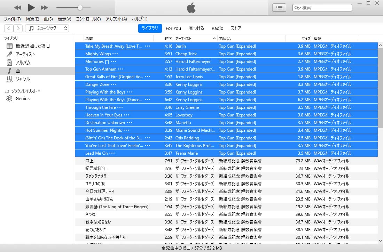Screen dimensions: 383x252
Task: Click the rewind previous track button
Action: (x=17, y=8)
